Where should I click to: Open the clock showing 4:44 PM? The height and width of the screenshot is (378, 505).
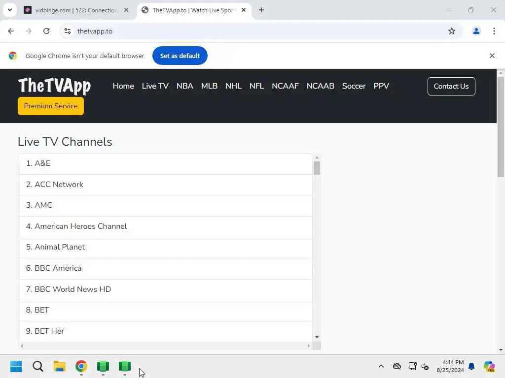point(450,366)
